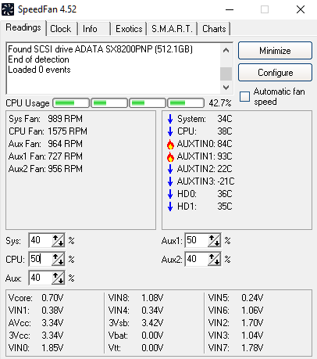Click the Aux fan speed stepper arrows
The width and height of the screenshot is (317, 359).
point(58,278)
